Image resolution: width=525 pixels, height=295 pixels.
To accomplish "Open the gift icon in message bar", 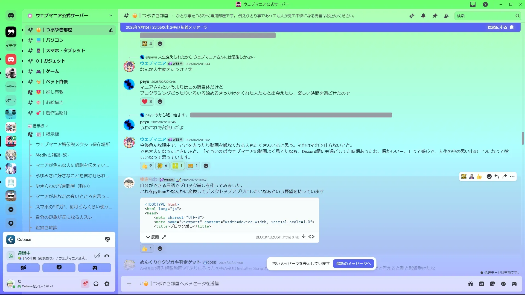I will pyautogui.click(x=471, y=284).
